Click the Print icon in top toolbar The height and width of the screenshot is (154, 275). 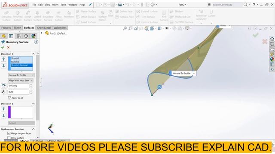[x=120, y=5]
